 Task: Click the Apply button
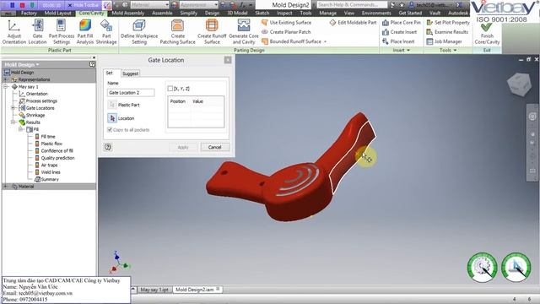[183, 147]
